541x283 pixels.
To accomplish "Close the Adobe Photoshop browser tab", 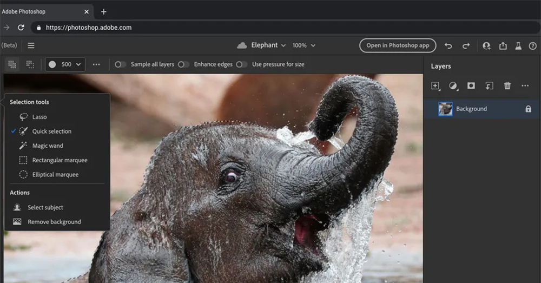I will pos(86,12).
